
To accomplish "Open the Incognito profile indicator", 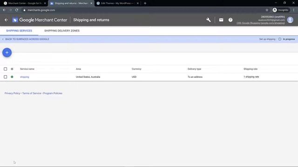I will [x=280, y=10].
